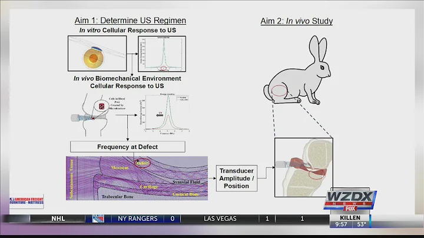Image resolution: width=424 pixels, height=238 pixels.
Task: Click the 'Cortical Bone' label
Action: pyautogui.click(x=185, y=194)
